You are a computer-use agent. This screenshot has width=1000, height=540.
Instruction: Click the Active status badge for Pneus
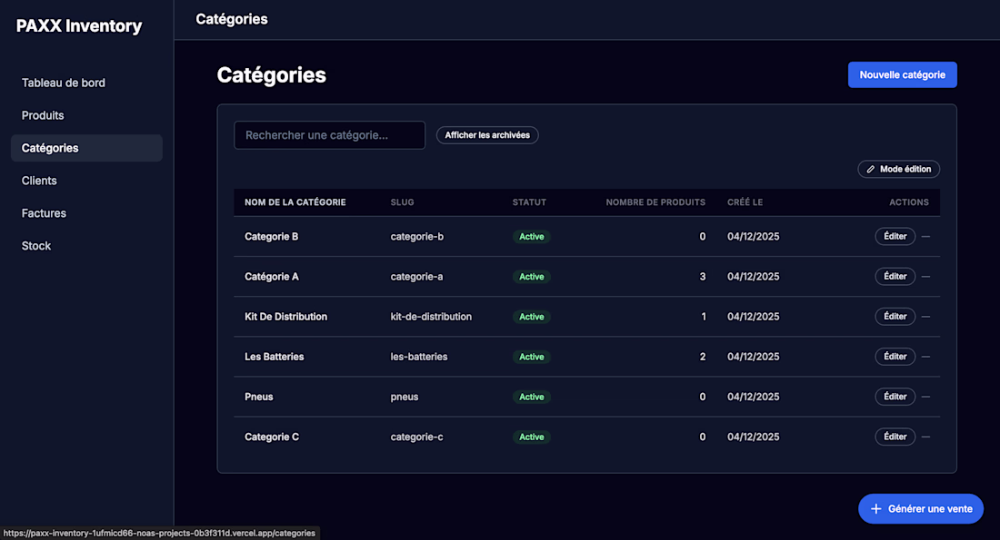point(531,397)
